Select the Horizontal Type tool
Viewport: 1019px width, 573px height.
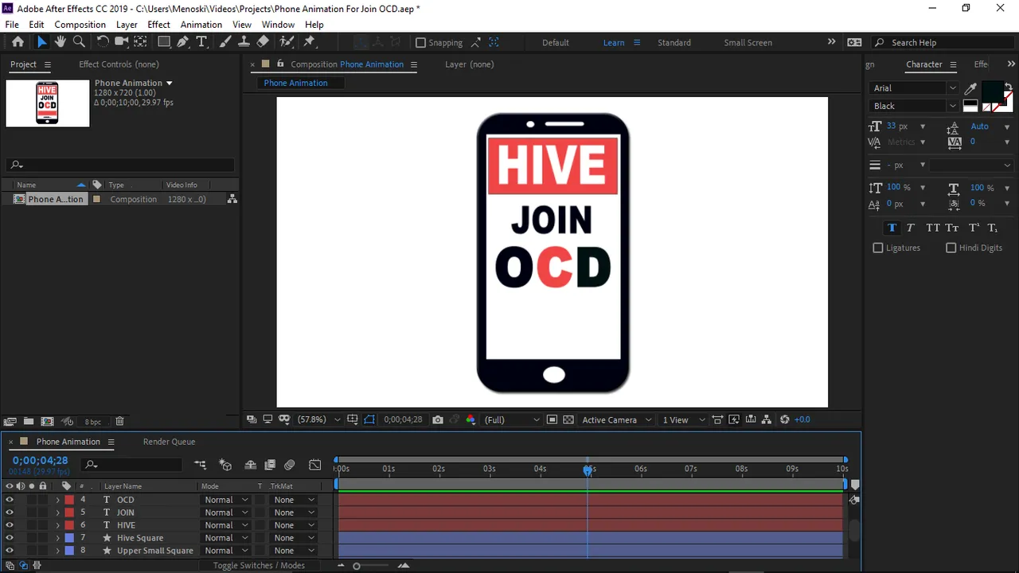coord(201,42)
